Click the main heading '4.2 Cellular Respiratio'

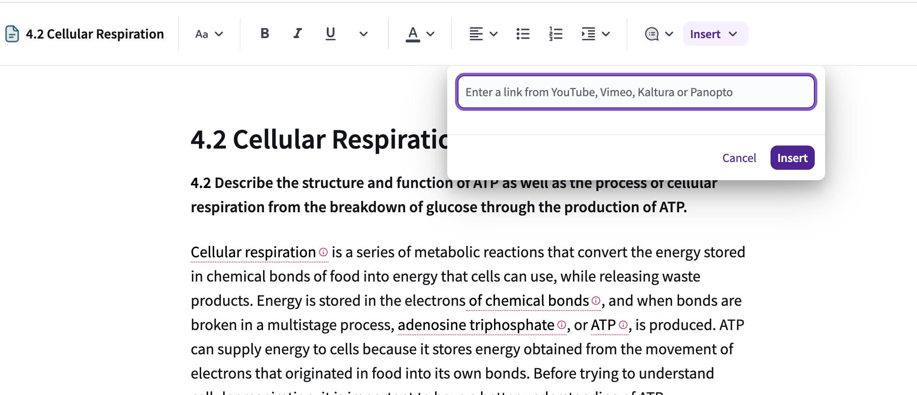(319, 139)
